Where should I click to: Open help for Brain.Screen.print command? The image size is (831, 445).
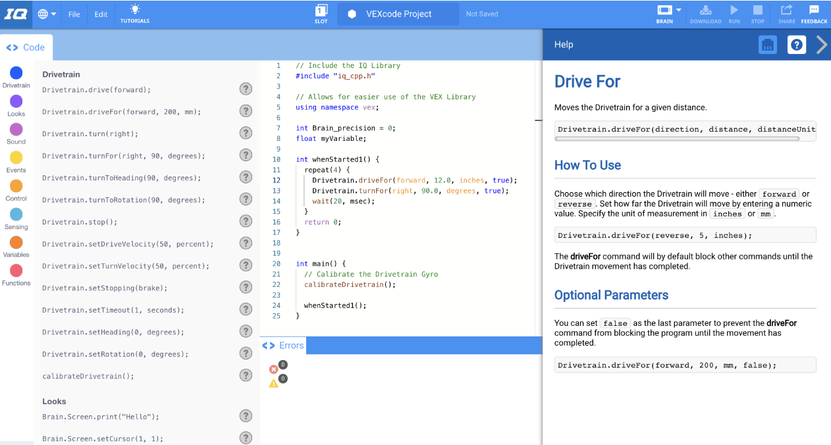pos(246,416)
